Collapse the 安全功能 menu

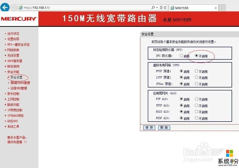(13, 72)
